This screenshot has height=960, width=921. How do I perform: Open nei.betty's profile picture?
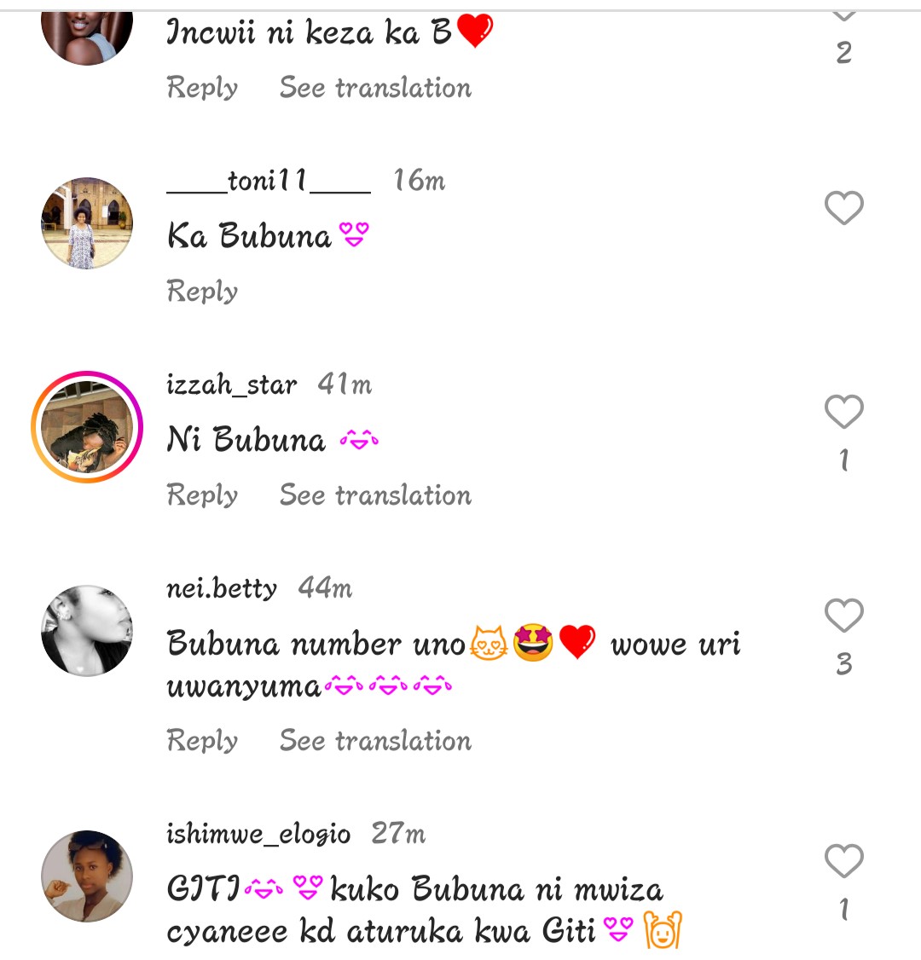pos(87,631)
